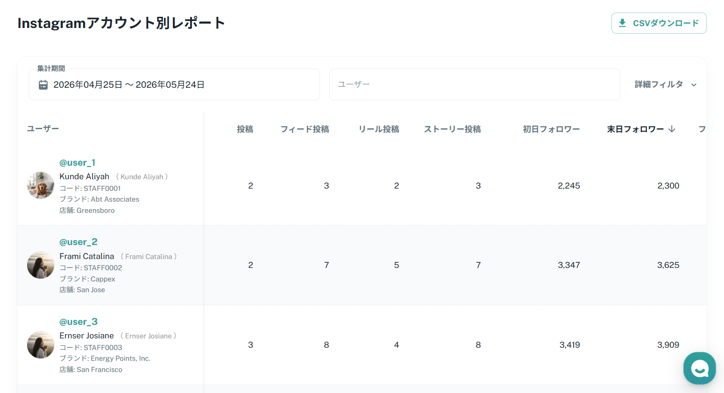Click the reel post count 4 for Ernser Josiane
The width and height of the screenshot is (724, 393).
397,345
